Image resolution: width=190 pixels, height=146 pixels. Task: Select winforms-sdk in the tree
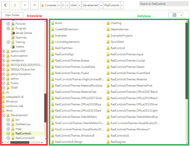(14, 106)
